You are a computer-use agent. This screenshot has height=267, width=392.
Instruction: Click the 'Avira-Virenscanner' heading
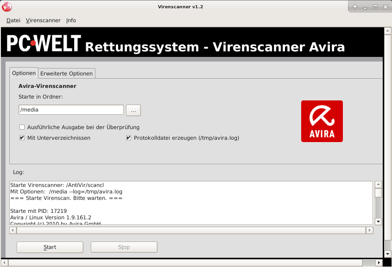pos(47,86)
